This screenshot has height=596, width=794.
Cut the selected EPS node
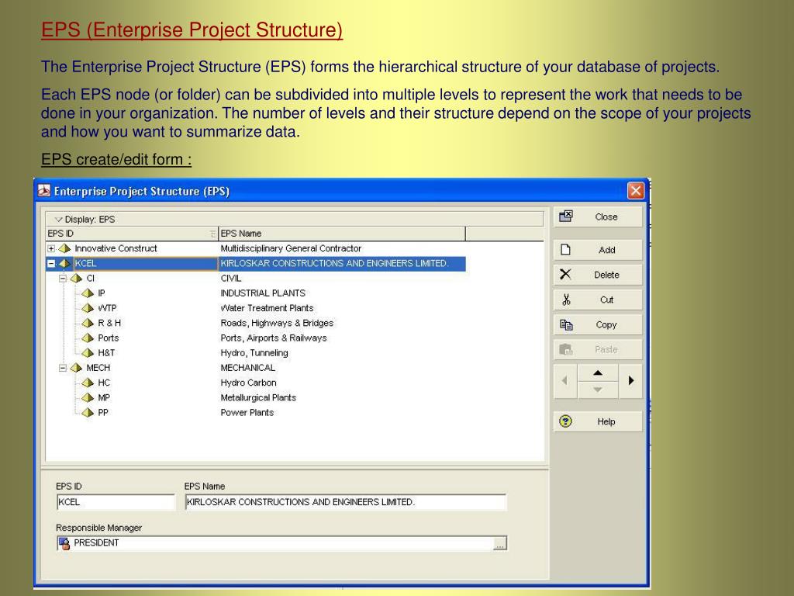click(x=598, y=300)
